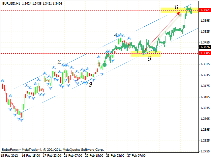
Task: Click the 15 Feb 2012 date label
Action: 9,155
